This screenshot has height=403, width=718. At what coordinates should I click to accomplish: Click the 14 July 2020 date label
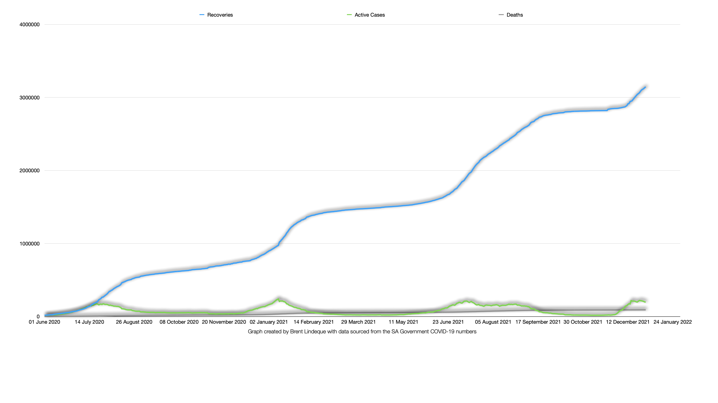(89, 322)
